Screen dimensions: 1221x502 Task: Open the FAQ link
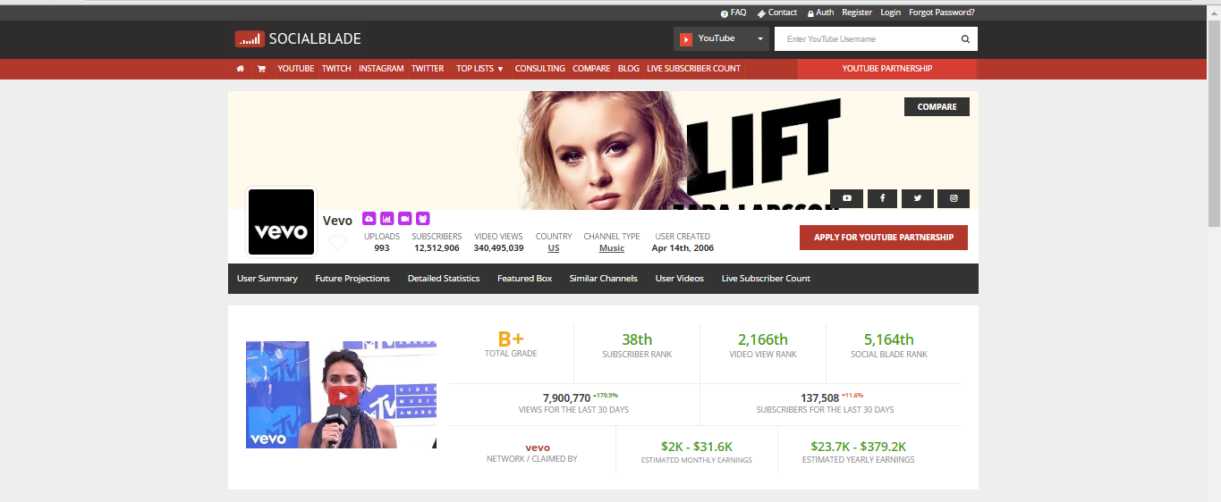[x=733, y=13]
